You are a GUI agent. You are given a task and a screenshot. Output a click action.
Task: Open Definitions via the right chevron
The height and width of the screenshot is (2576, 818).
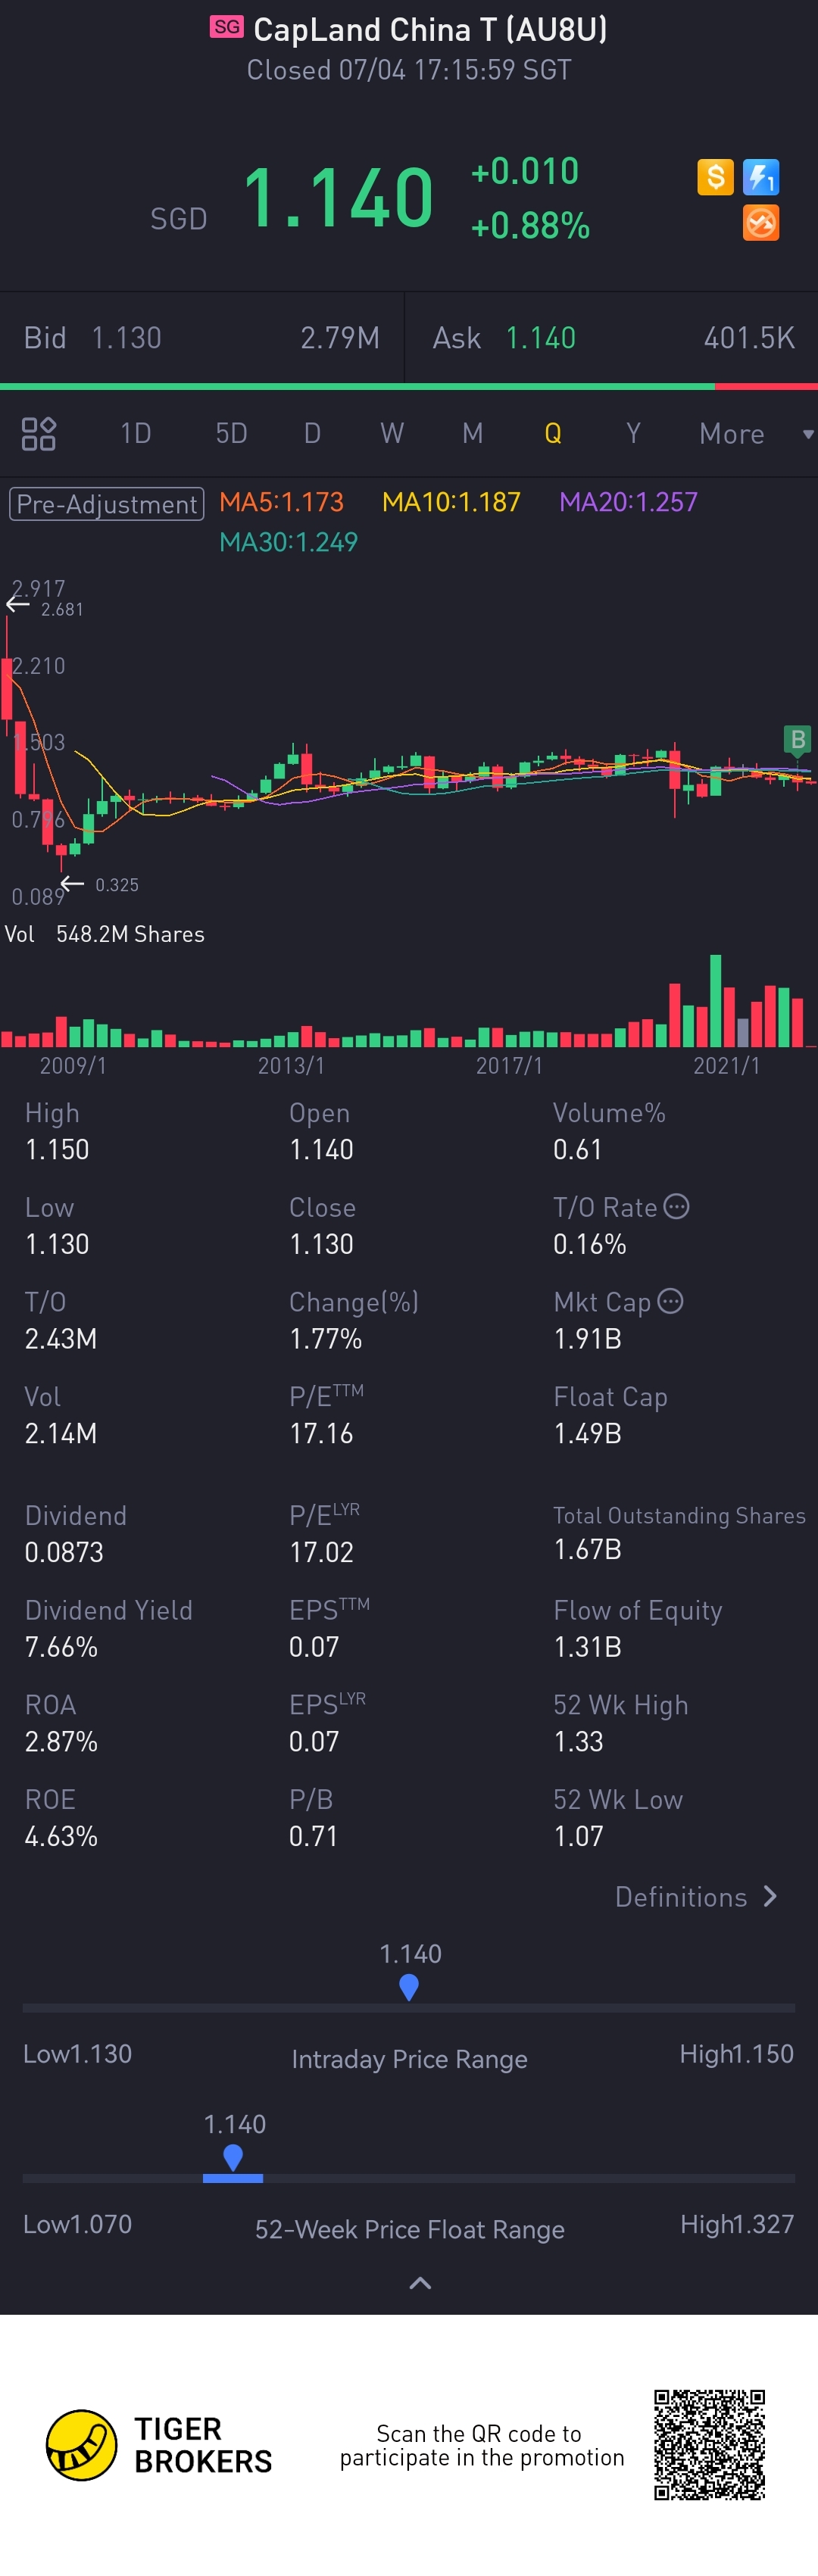point(770,1896)
